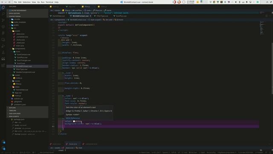Run the preview npm script
273x154 pixels.
pos(27,128)
